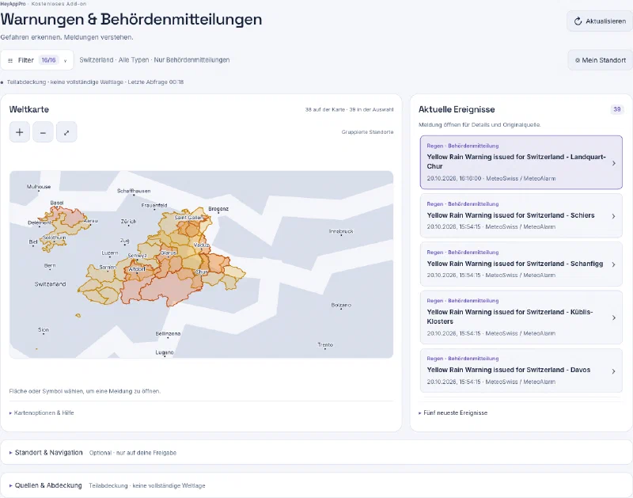The image size is (633, 498).
Task: Select the Saint Gallen label on the map
Action: pyautogui.click(x=188, y=217)
